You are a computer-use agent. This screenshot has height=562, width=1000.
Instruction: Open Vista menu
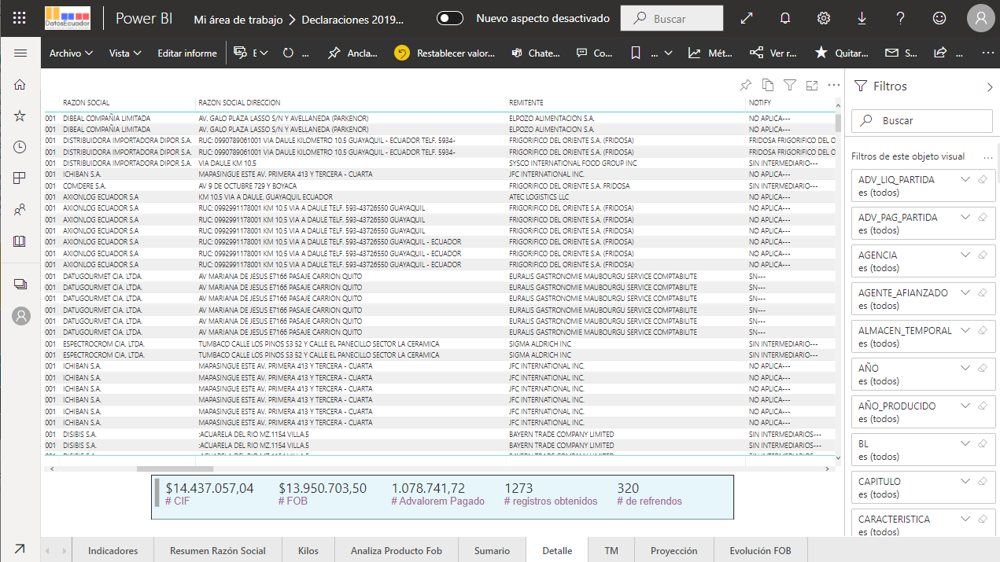coord(125,53)
